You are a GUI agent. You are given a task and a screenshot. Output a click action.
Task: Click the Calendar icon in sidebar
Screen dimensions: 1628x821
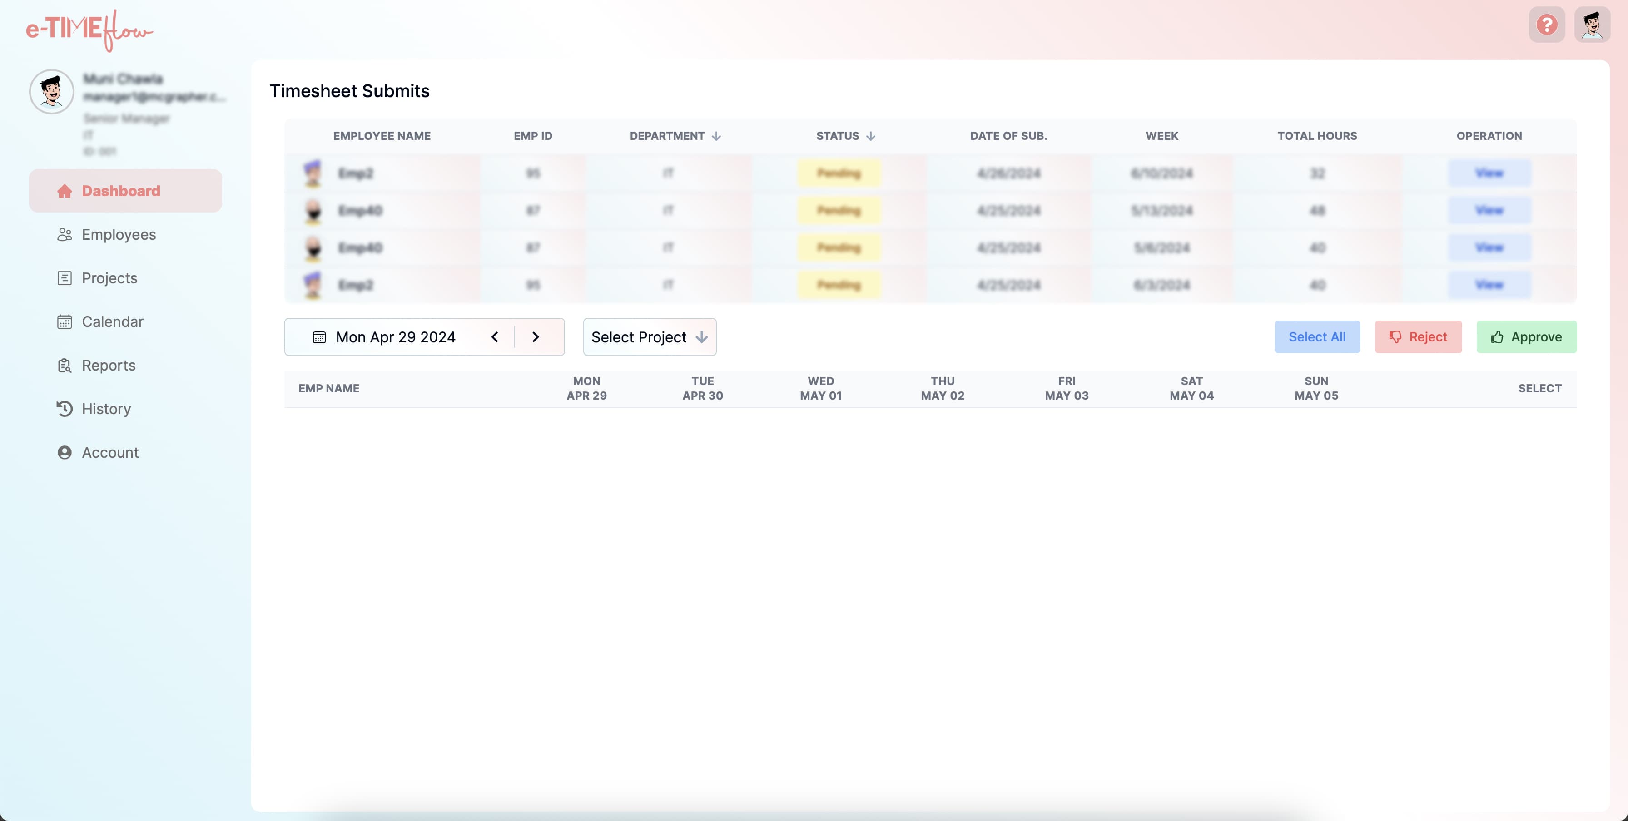tap(65, 321)
